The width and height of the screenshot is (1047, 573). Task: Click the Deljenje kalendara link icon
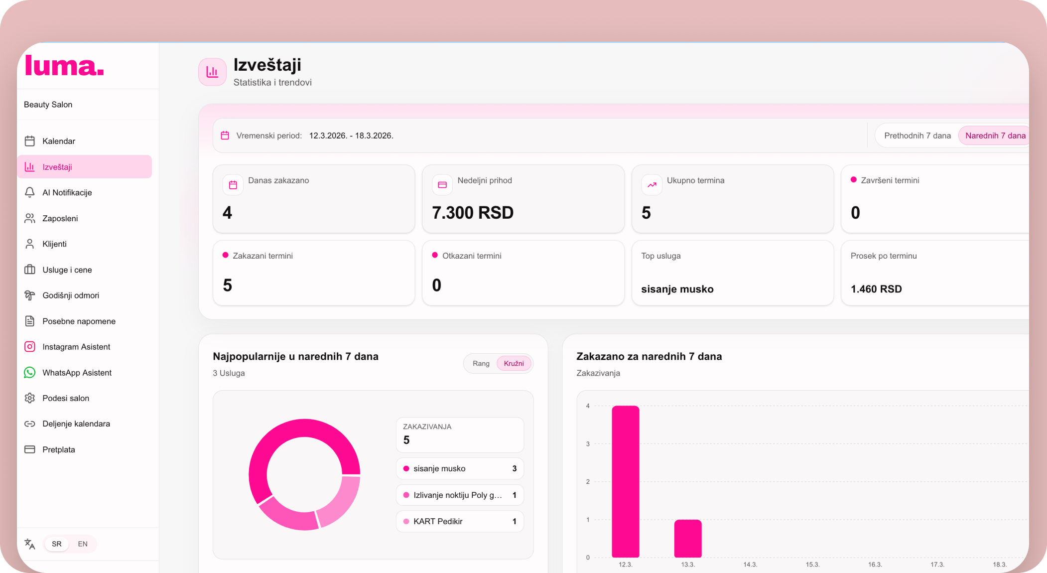click(x=30, y=424)
